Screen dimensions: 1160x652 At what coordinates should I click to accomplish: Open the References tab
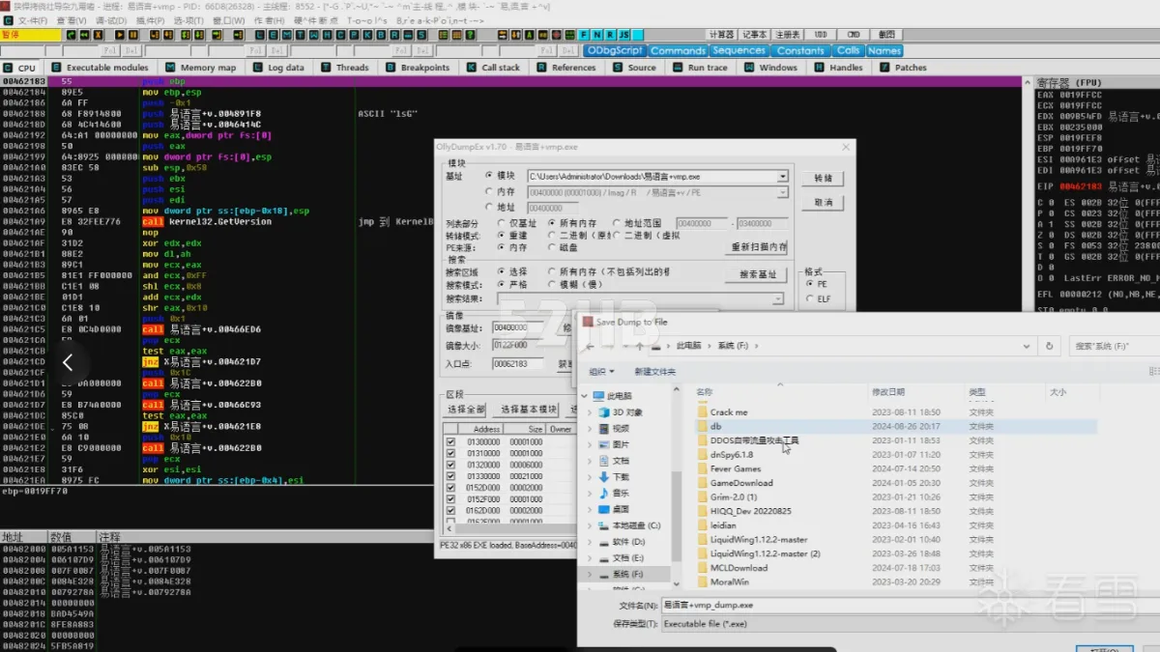(x=565, y=68)
